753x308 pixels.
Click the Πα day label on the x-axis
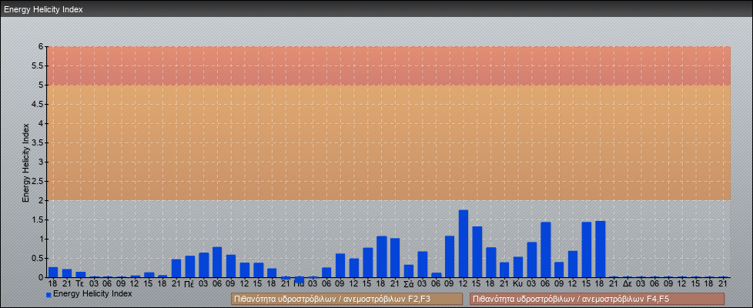coord(300,285)
